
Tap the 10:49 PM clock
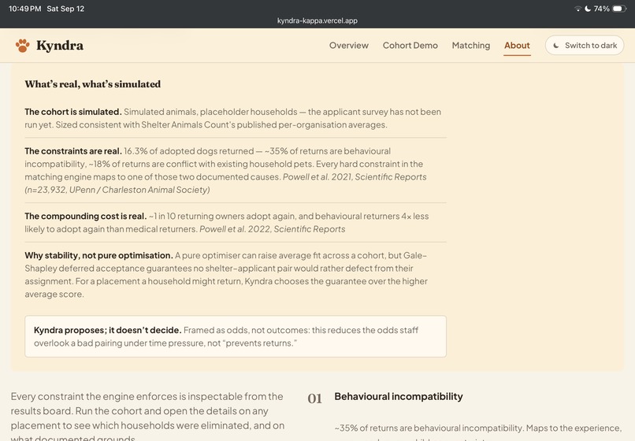(24, 9)
